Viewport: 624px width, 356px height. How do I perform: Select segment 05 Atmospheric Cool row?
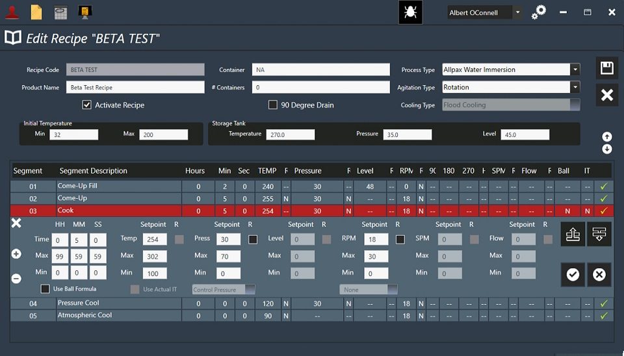point(311,316)
